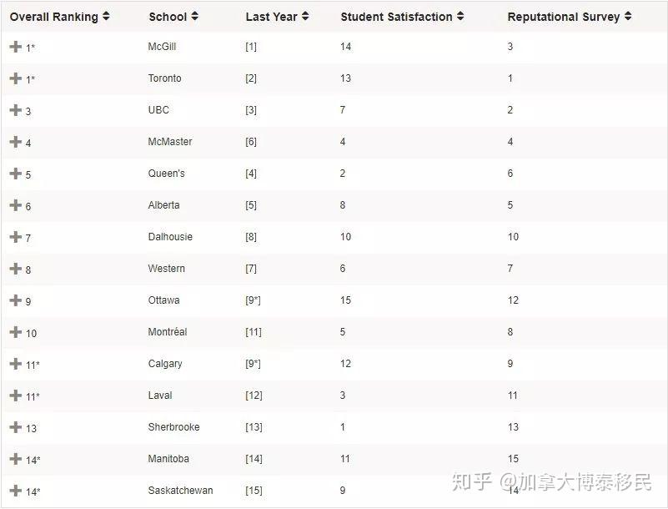This screenshot has width=668, height=509.
Task: Click the plus icon beside McMaster
Action: 15,142
